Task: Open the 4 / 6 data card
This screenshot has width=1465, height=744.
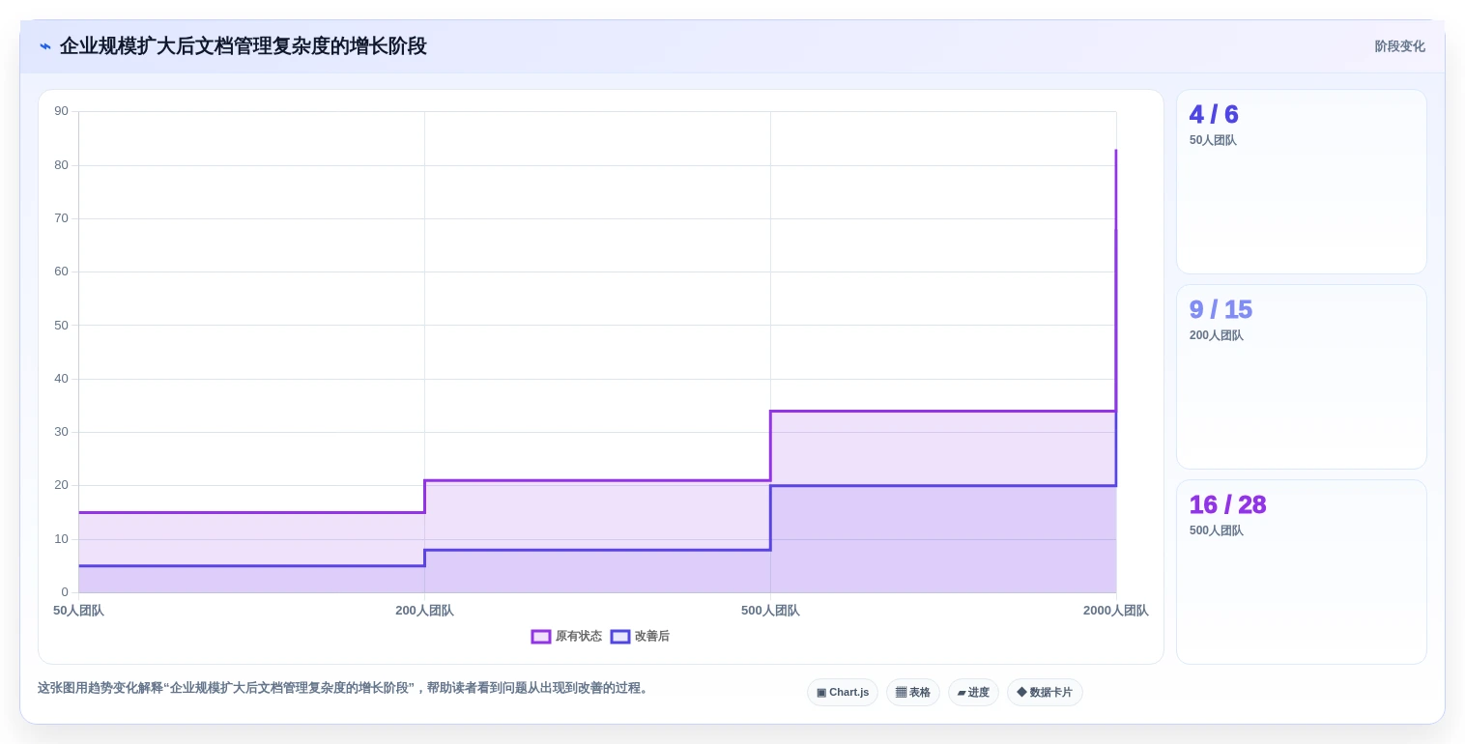Action: [1301, 182]
